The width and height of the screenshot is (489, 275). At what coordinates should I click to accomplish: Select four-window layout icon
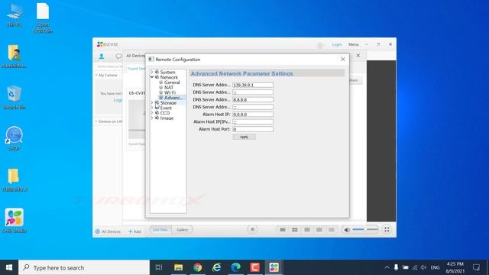295,230
